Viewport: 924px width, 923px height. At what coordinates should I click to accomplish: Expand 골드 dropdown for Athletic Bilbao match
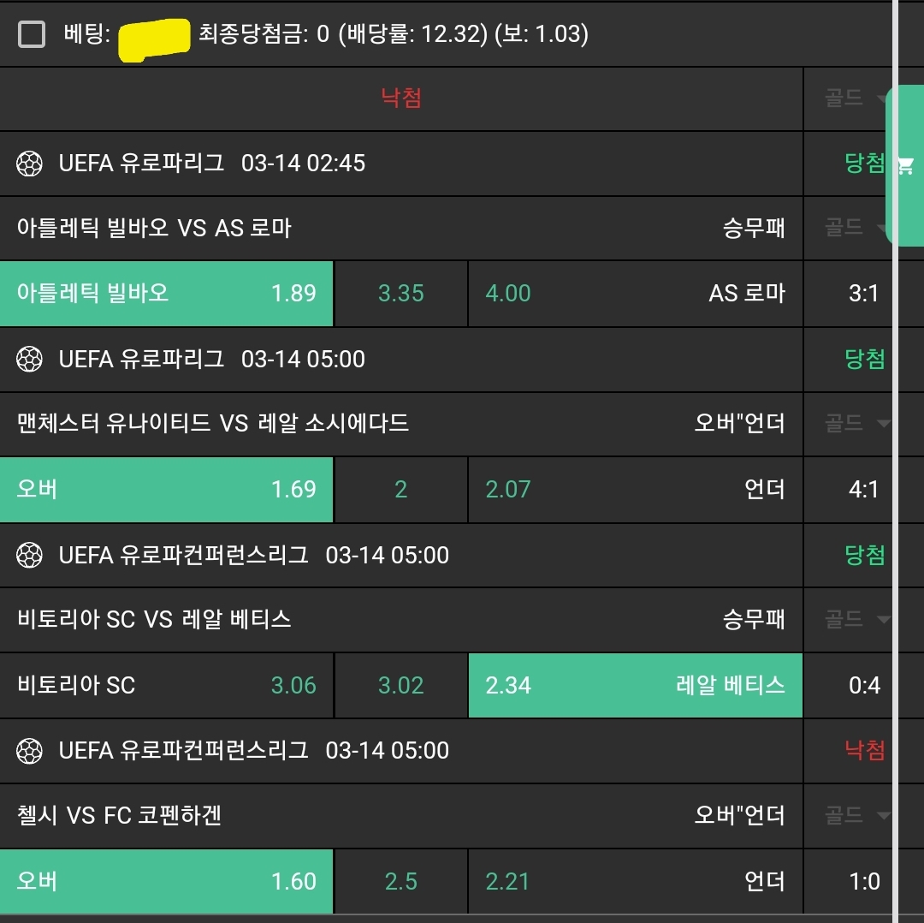point(856,228)
